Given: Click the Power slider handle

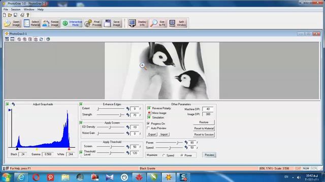Looking at the screenshot, I should point(177,143).
